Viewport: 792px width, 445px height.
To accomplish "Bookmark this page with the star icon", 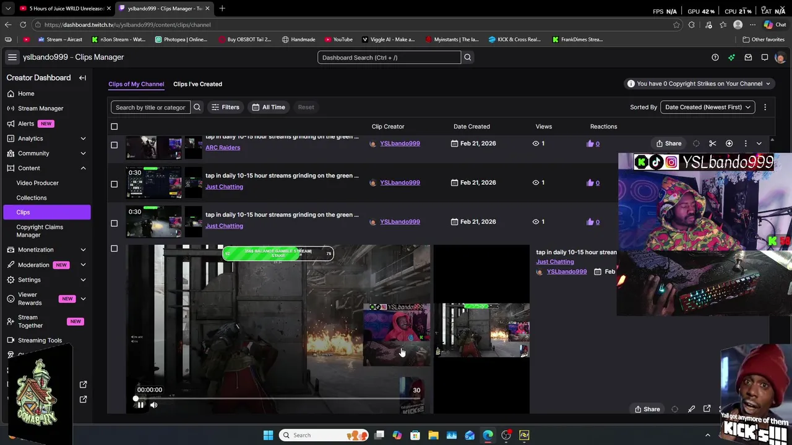I will point(676,25).
